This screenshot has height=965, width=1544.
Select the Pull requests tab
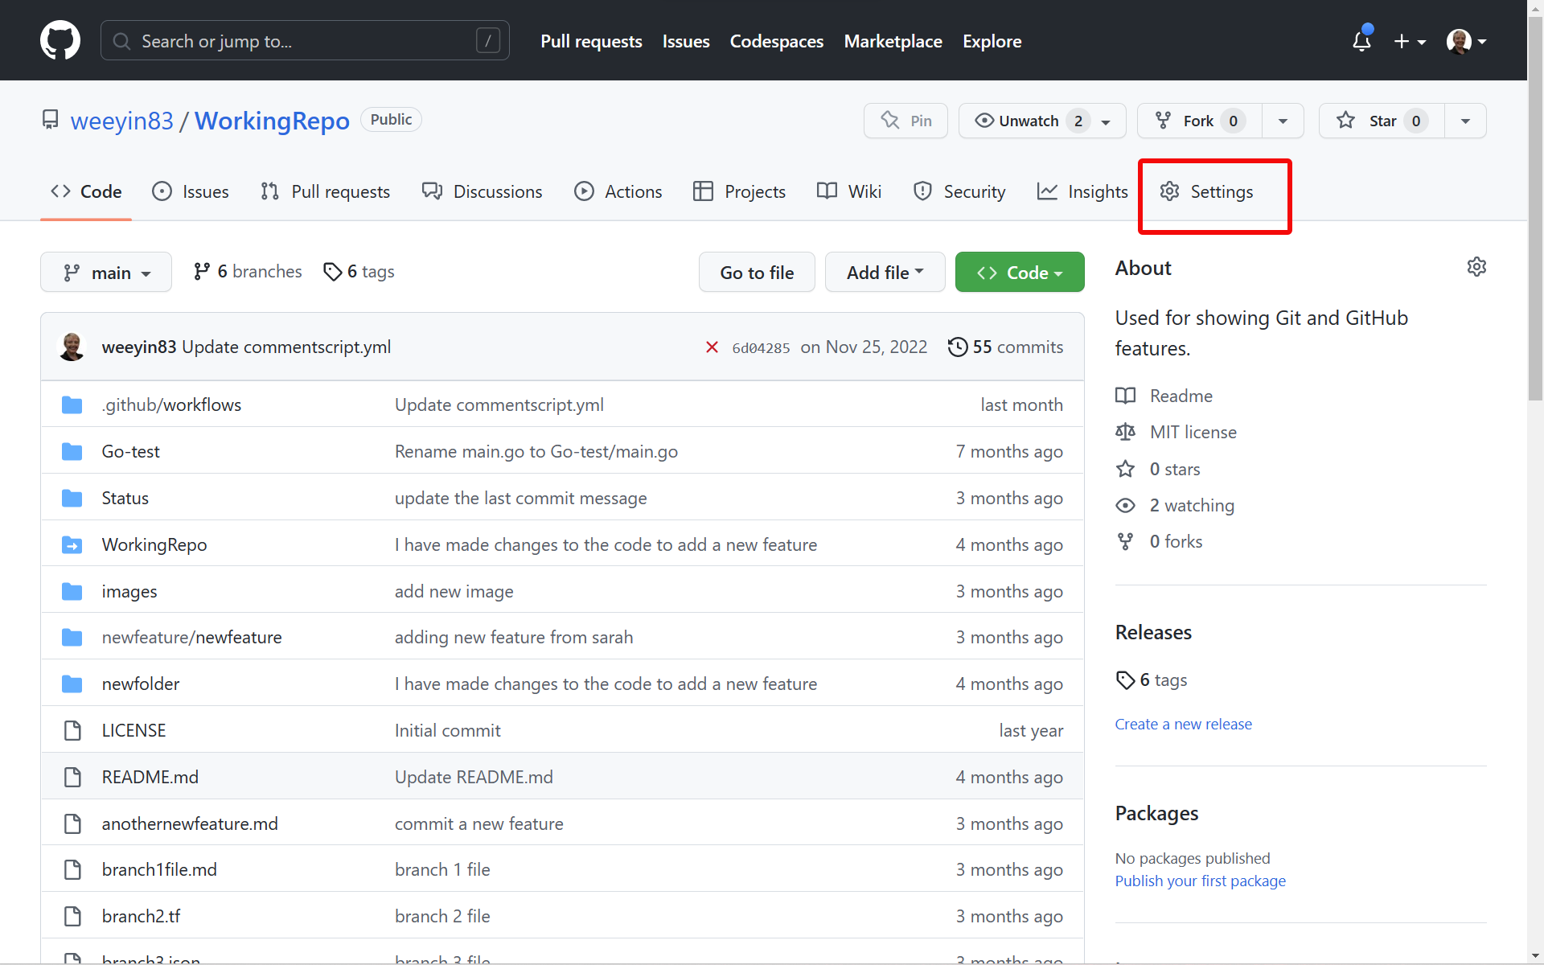point(339,191)
